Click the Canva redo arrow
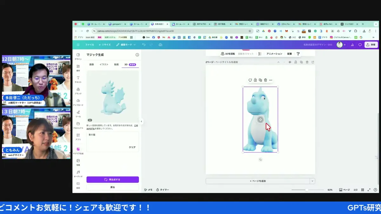This screenshot has height=214, width=381. click(x=151, y=45)
